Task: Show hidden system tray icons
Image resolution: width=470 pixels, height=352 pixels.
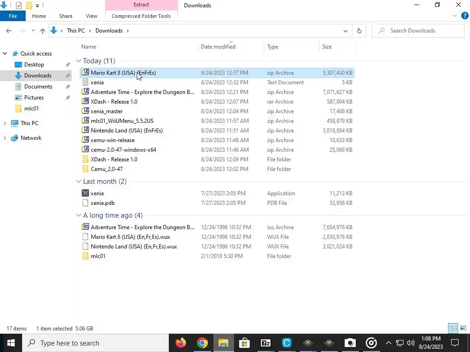Action: pyautogui.click(x=388, y=343)
